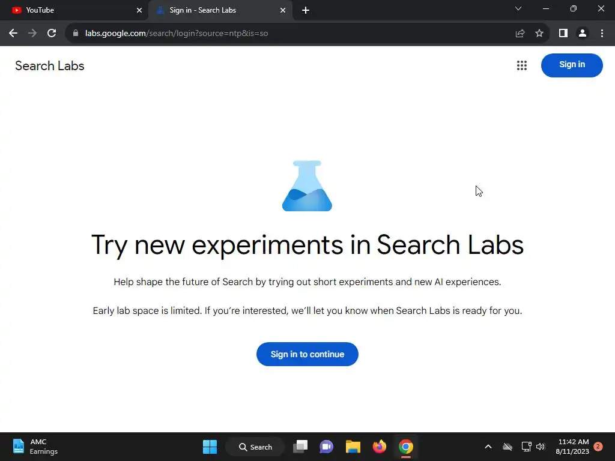Click 'Try new experiments in Search Labs' heading
The width and height of the screenshot is (615, 461).
307,245
